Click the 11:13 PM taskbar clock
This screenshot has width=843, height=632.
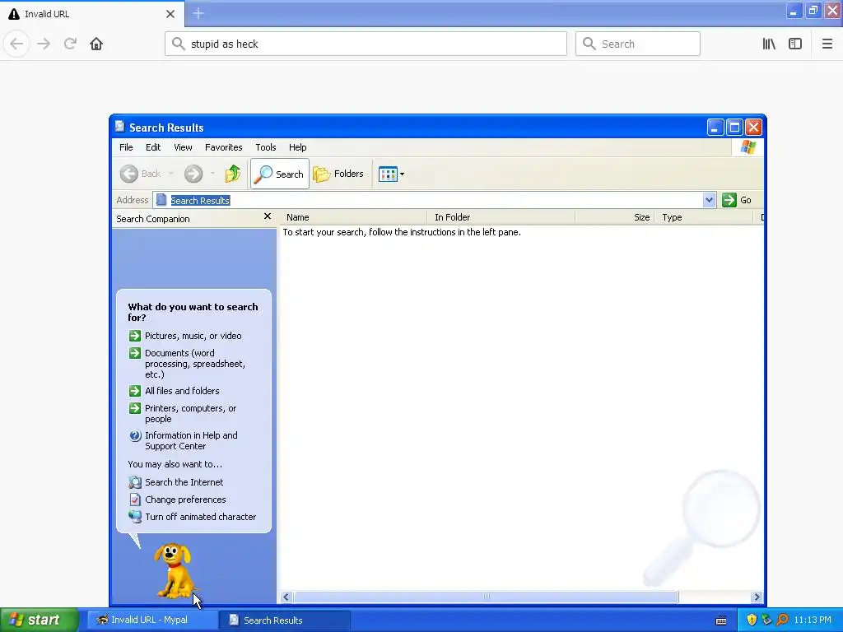point(813,620)
